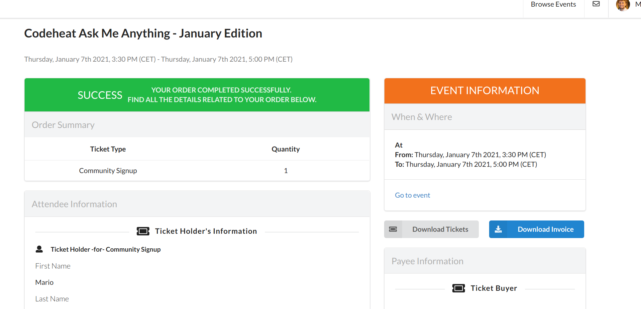Click the From date line in event information
The width and height of the screenshot is (641, 309).
(471, 154)
